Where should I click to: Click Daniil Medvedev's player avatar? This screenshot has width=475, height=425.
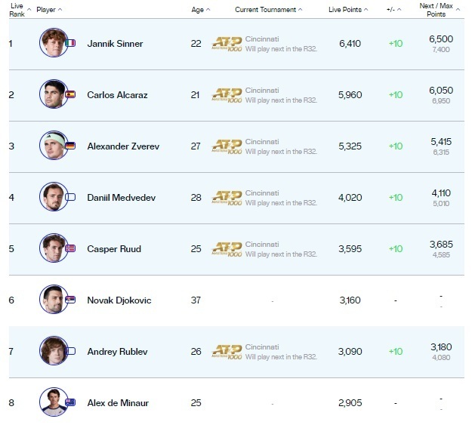coord(53,197)
